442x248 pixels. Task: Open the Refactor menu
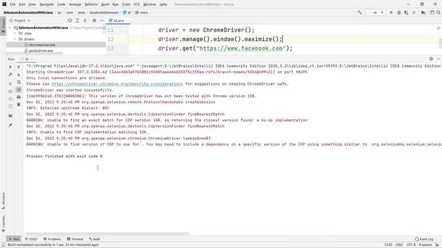pyautogui.click(x=91, y=4)
